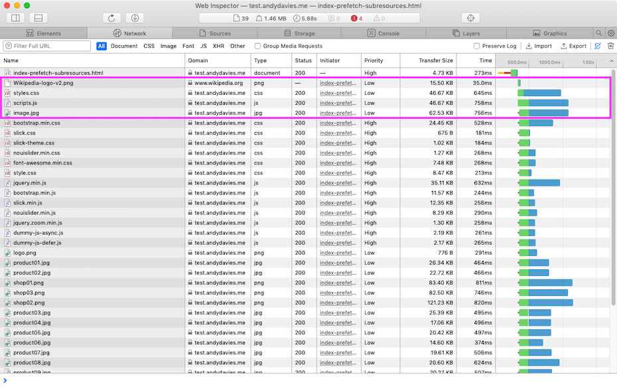Click the waterfall bar for scripts.js
Viewport: 617px width, 388px height.
pos(543,103)
